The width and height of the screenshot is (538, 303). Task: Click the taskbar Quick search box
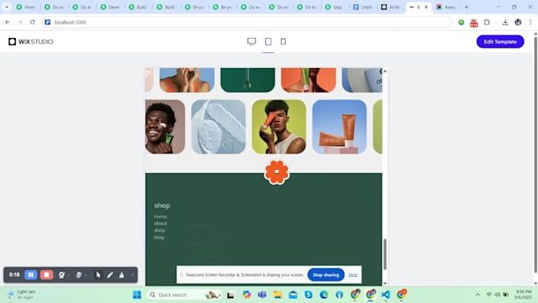184,295
